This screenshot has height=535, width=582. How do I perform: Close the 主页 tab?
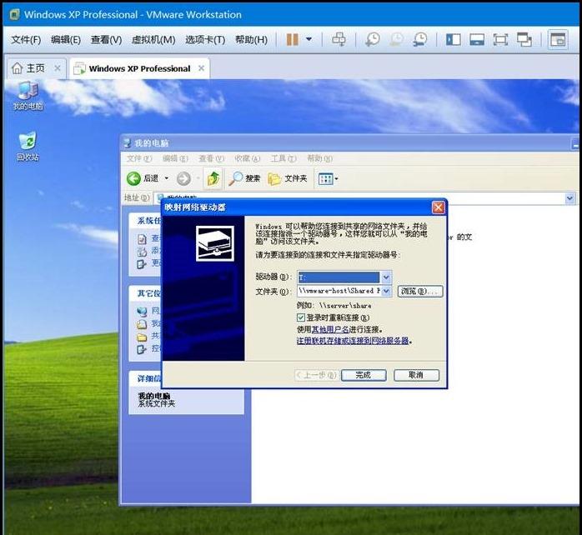tap(58, 68)
